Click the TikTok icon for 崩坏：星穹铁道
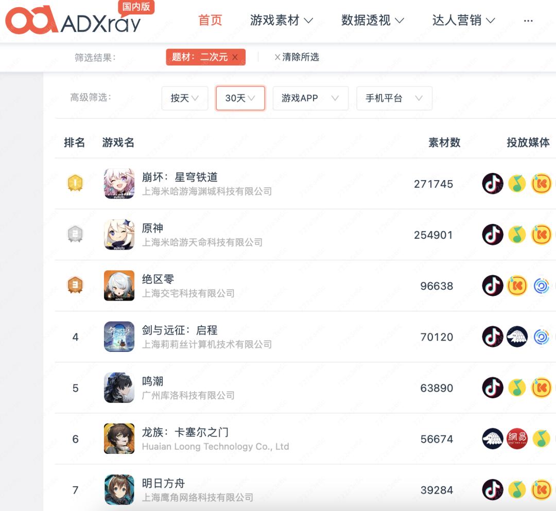 (x=493, y=184)
